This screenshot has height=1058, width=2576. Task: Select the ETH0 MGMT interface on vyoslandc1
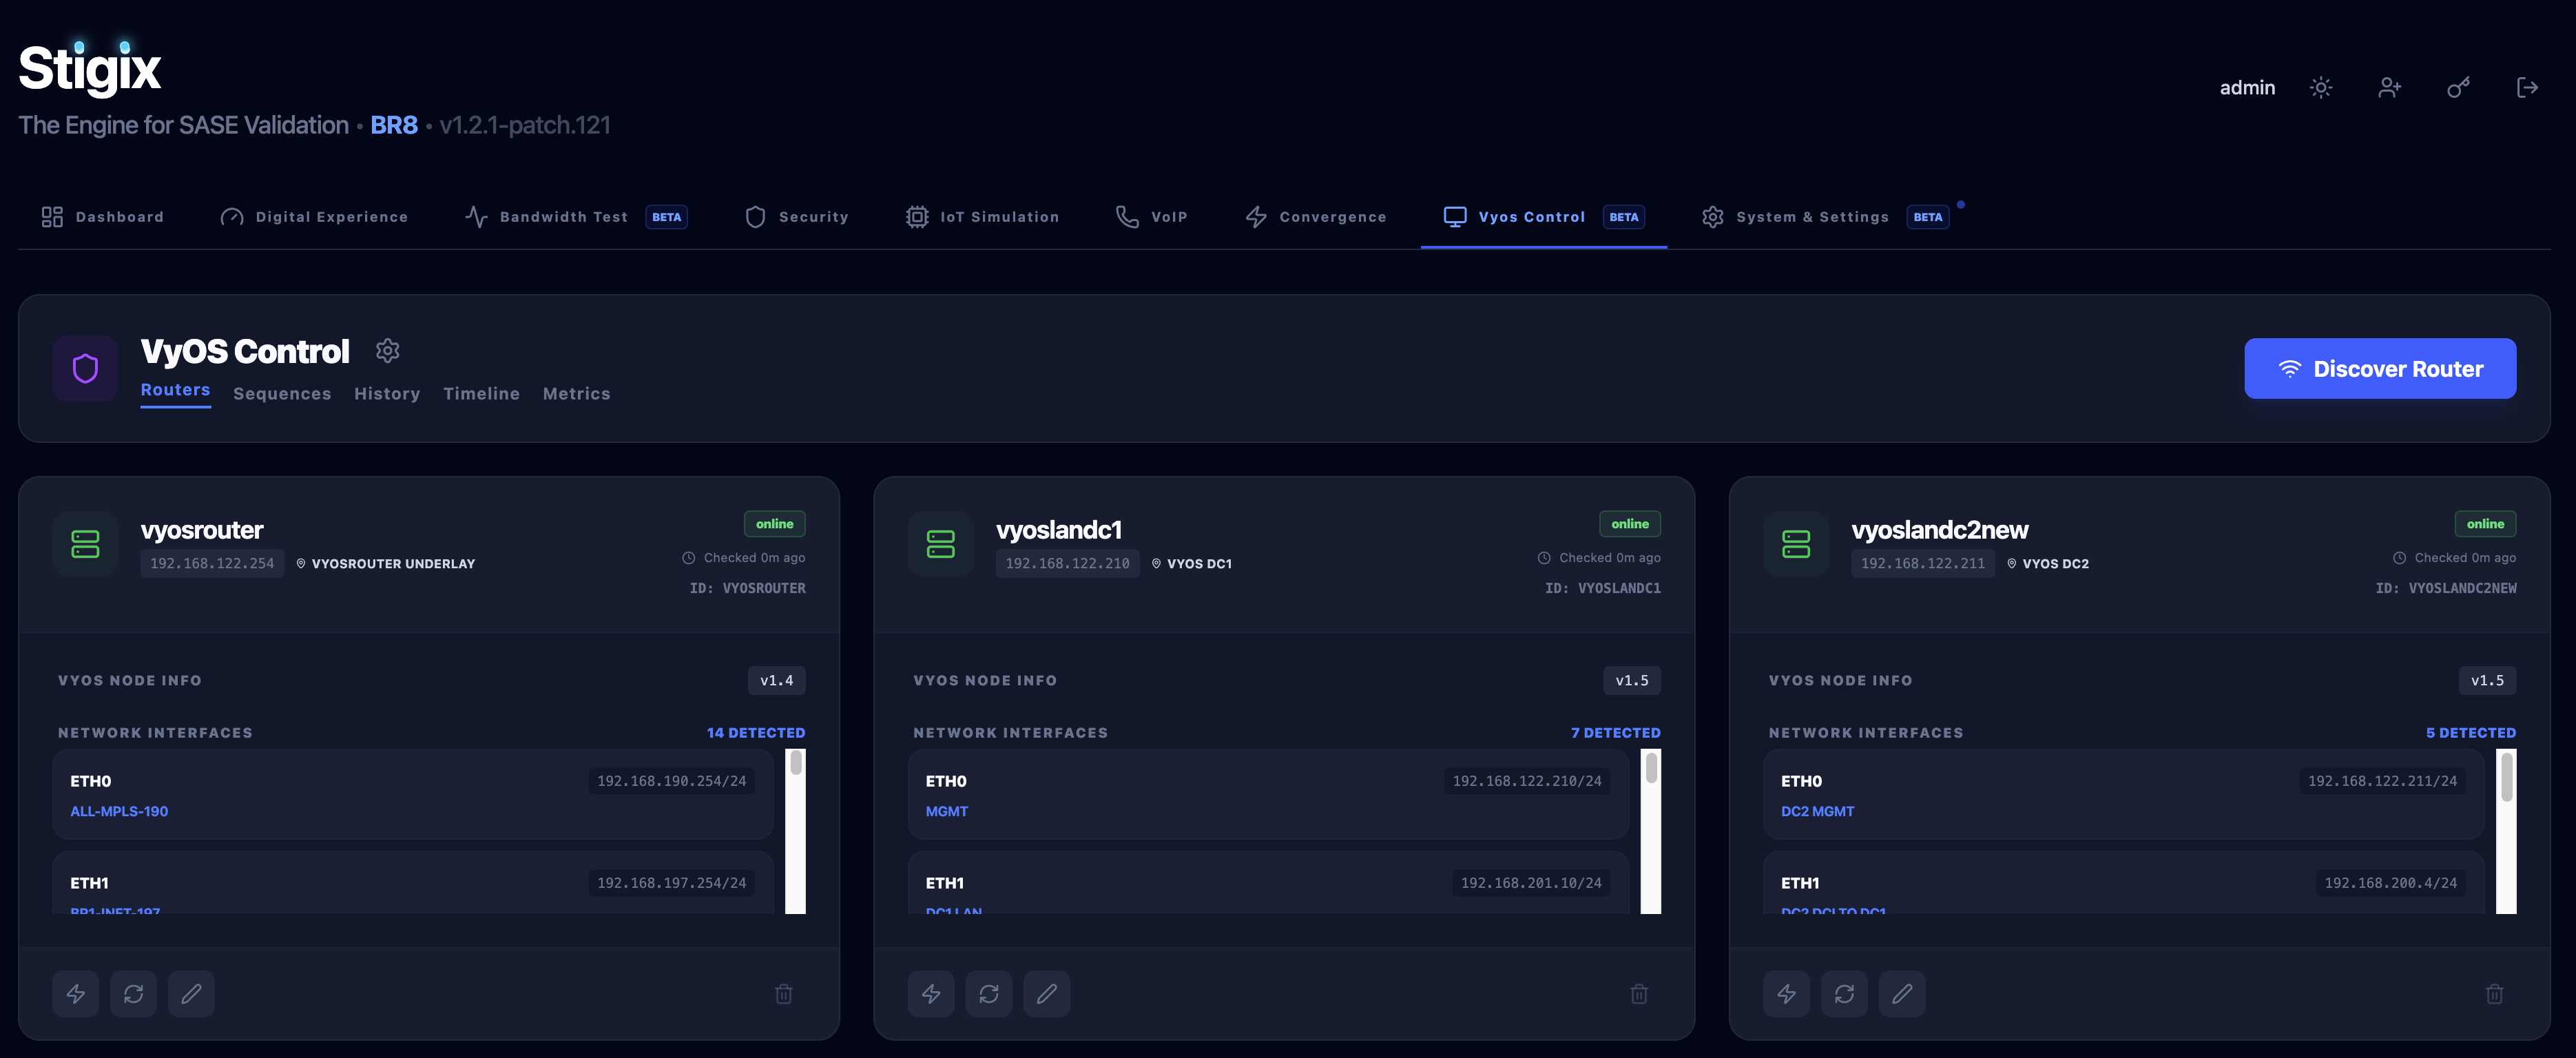pos(1267,795)
